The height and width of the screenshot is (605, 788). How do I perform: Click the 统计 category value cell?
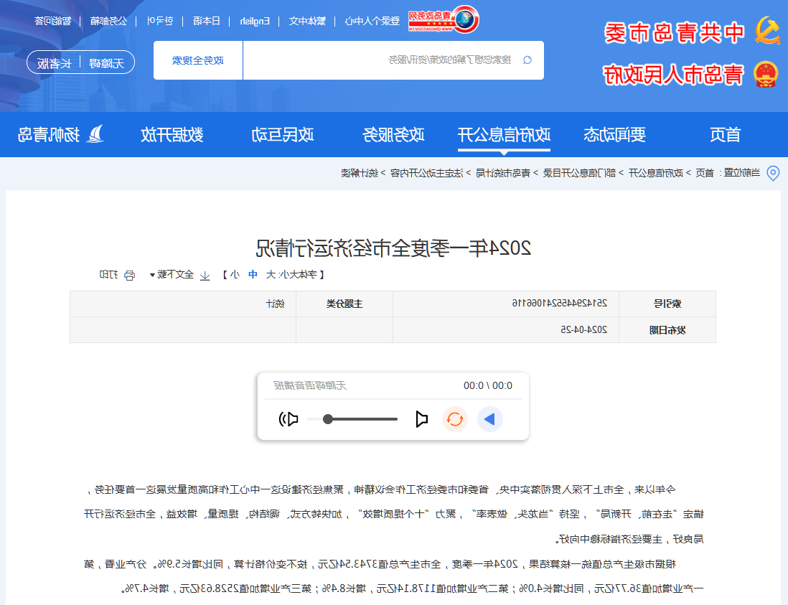(183, 304)
